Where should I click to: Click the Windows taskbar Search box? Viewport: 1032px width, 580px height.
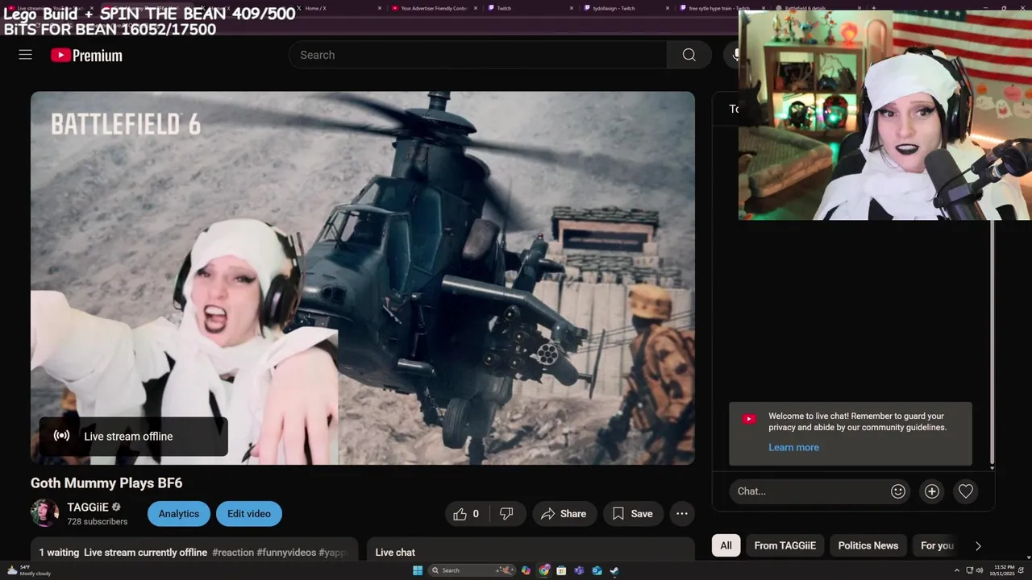[x=472, y=570]
